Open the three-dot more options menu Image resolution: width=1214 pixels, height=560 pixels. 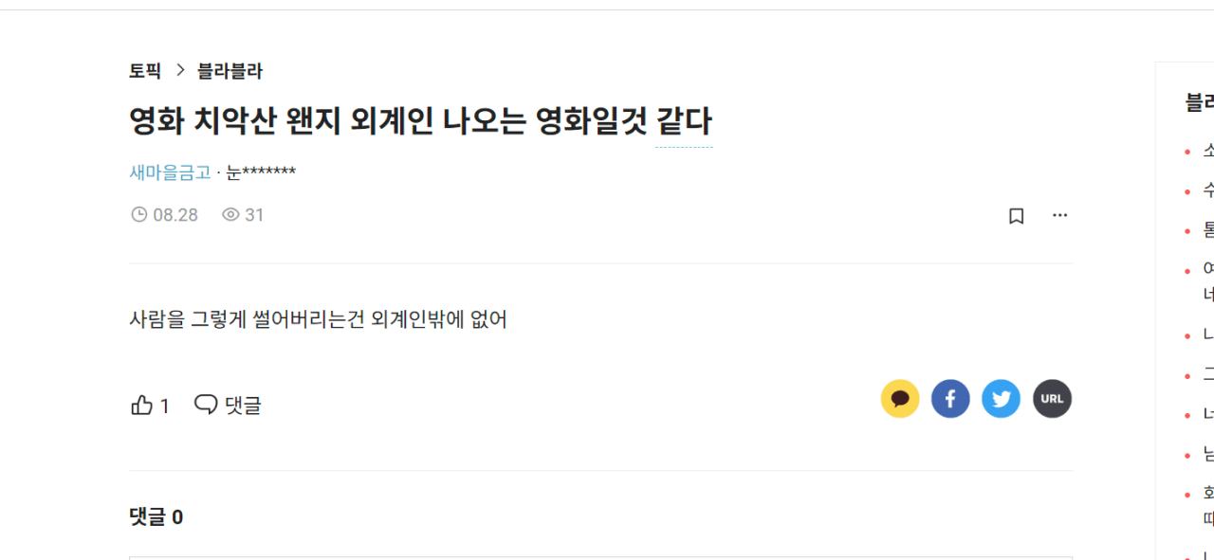tap(1059, 215)
